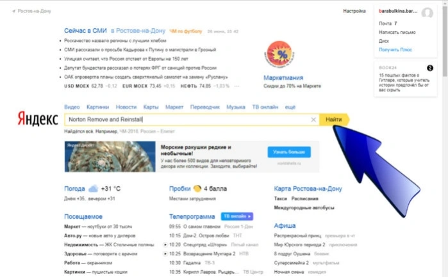448x277 pixels.
Task: Open Улицкая news headline
Action: click(126, 59)
